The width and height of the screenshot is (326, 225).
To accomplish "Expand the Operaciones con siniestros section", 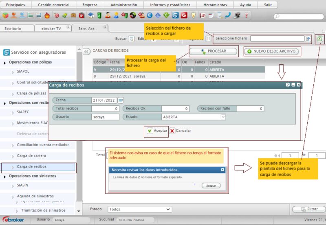I will [x=5, y=177].
